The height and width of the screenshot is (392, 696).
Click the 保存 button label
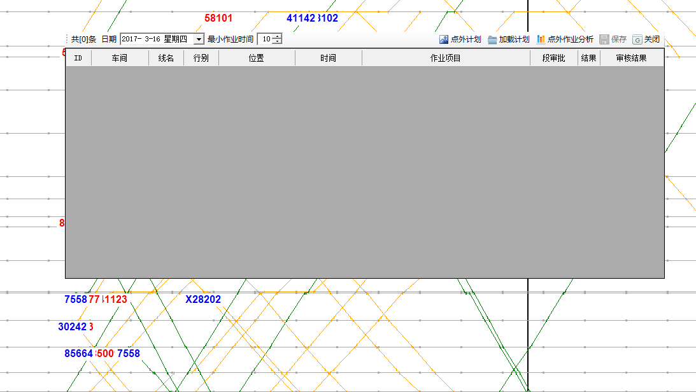[619, 39]
